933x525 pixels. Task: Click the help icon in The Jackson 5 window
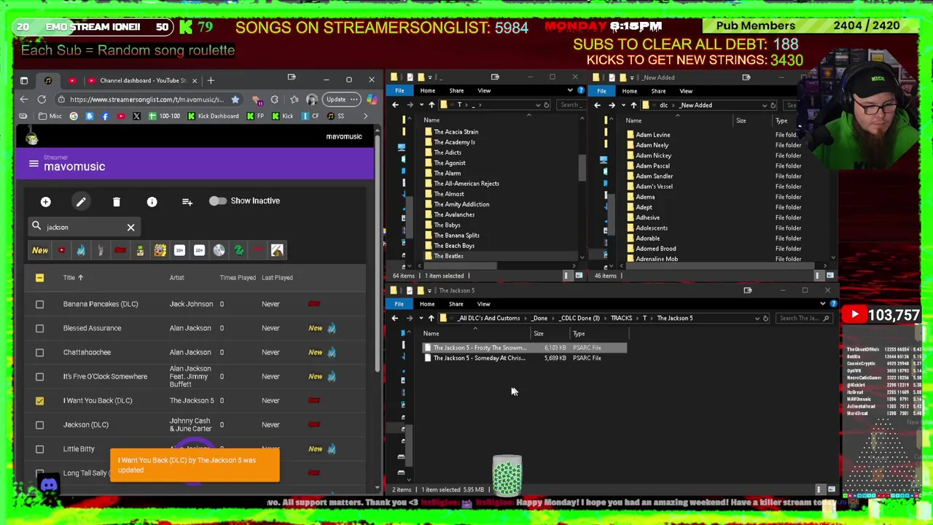tap(833, 304)
